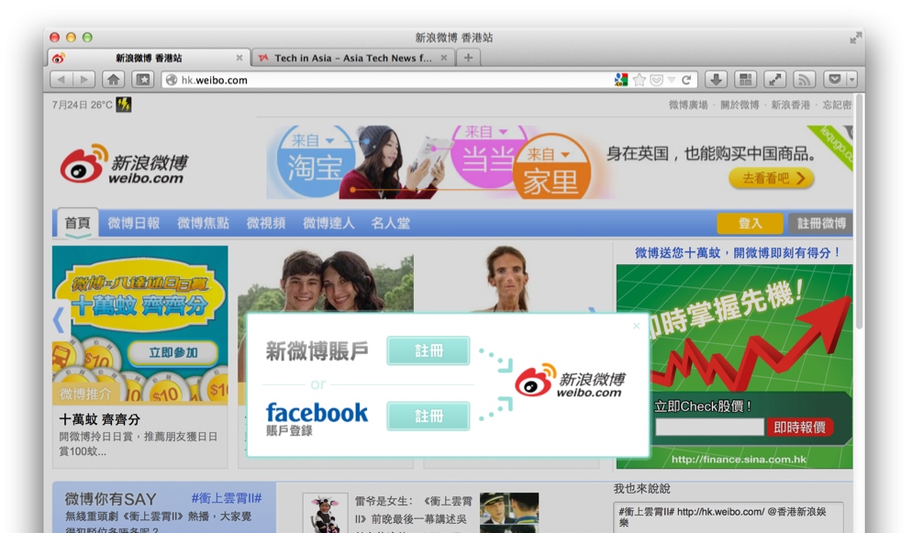The height and width of the screenshot is (533, 912).
Task: Open the tab groups grid icon
Action: point(746,80)
